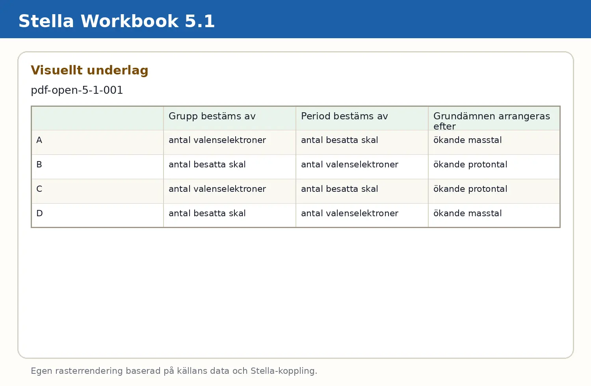Image resolution: width=591 pixels, height=386 pixels.
Task: Click the Grundämnen arrangeras efter header
Action: point(494,118)
